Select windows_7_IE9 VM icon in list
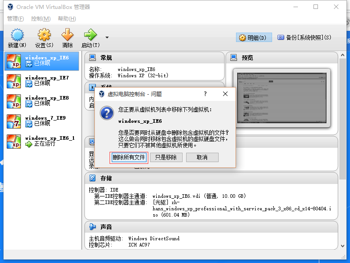 pyautogui.click(x=14, y=121)
